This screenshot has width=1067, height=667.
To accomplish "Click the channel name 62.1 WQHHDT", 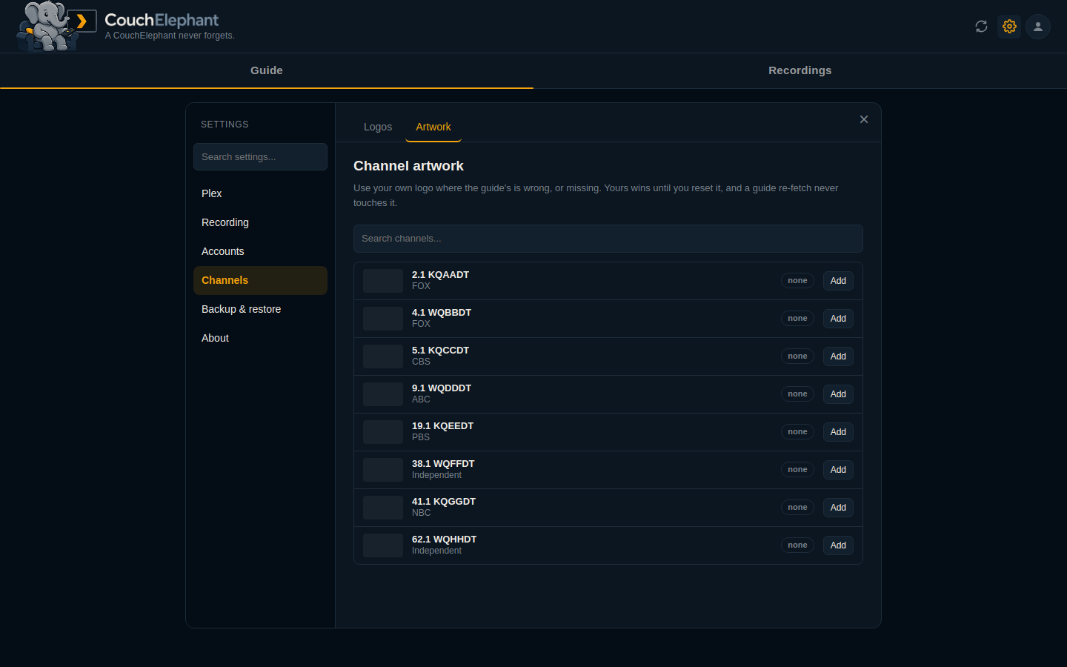I will click(444, 540).
